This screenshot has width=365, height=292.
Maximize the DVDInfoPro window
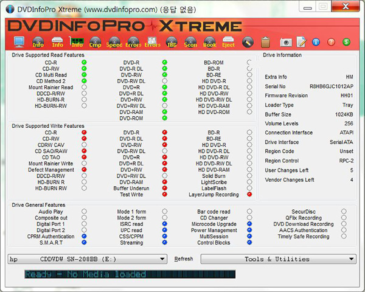tap(323, 7)
